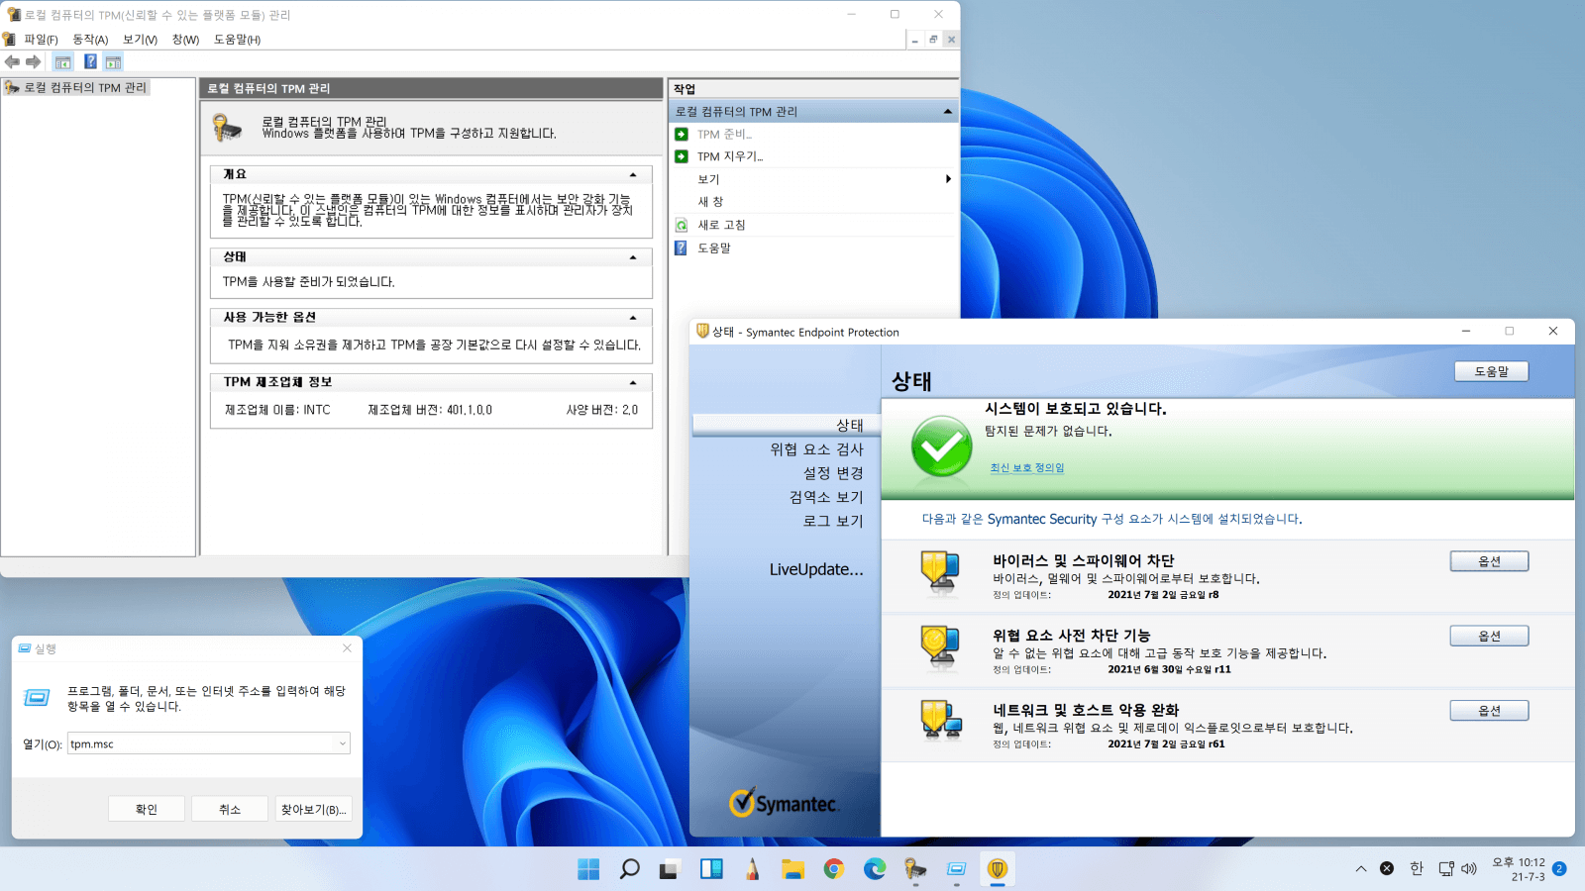
Task: Click the volume icon in system tray
Action: click(x=1469, y=868)
